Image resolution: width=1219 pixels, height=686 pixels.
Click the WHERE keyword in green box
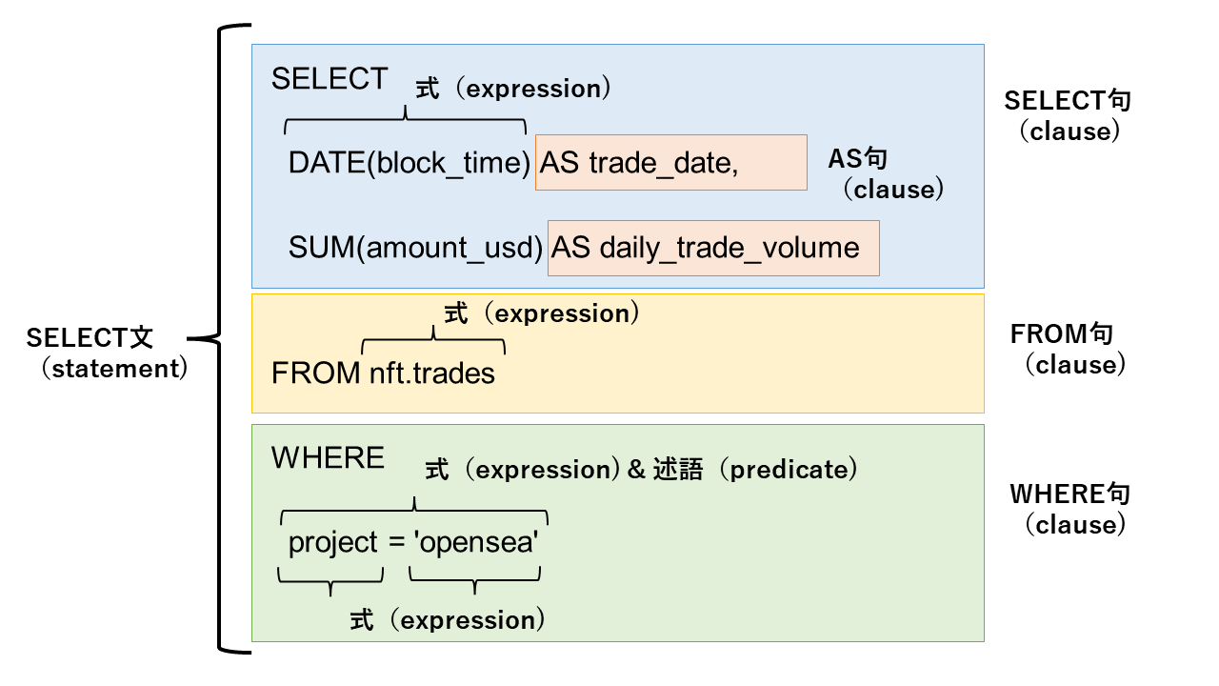click(328, 457)
